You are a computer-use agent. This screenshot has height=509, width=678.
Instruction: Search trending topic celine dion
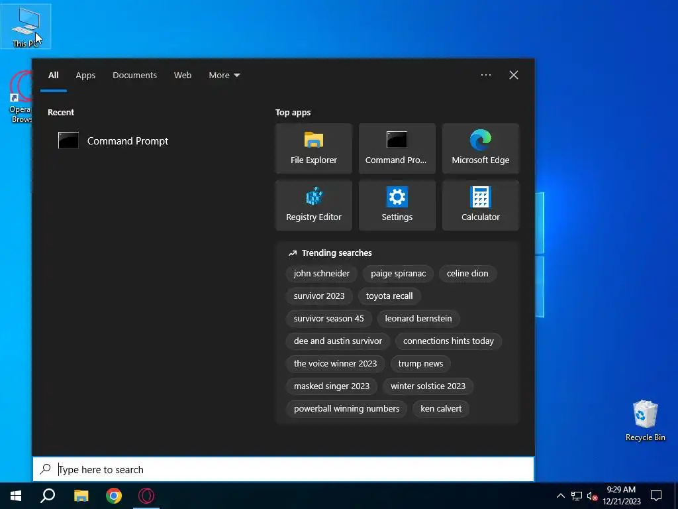coord(467,274)
